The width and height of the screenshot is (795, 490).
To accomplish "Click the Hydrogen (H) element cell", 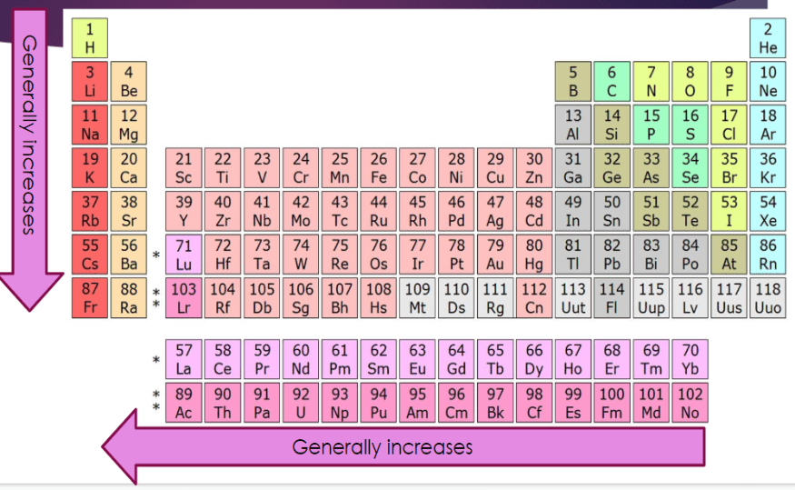I will coord(90,38).
